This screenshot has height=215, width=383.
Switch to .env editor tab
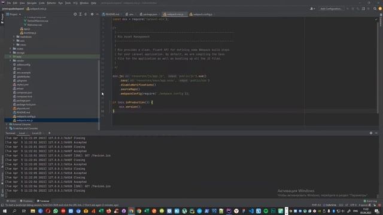(x=130, y=14)
